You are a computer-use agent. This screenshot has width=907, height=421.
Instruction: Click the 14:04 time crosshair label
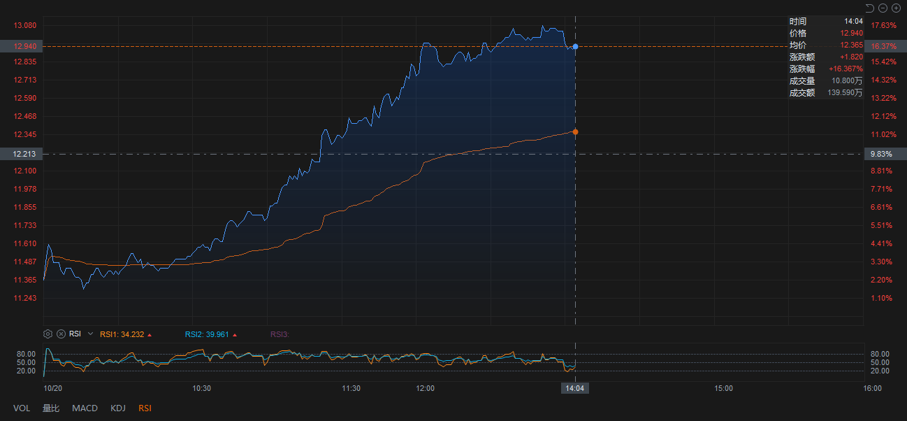click(x=575, y=388)
